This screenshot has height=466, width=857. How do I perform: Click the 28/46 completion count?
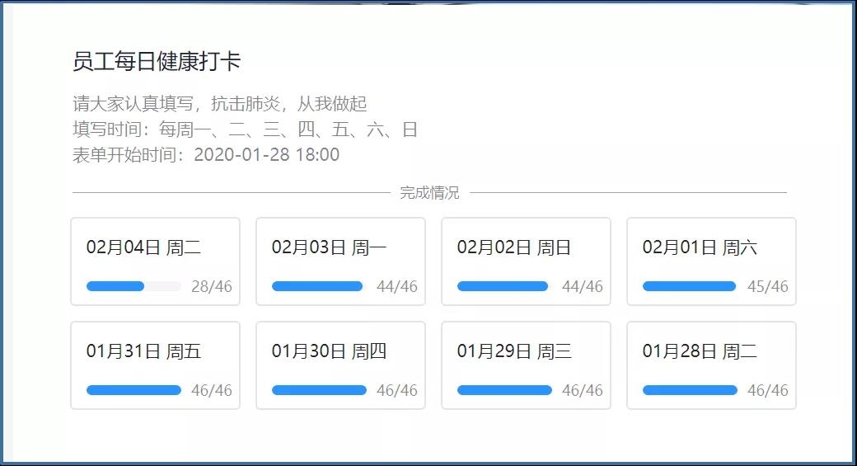tap(212, 287)
